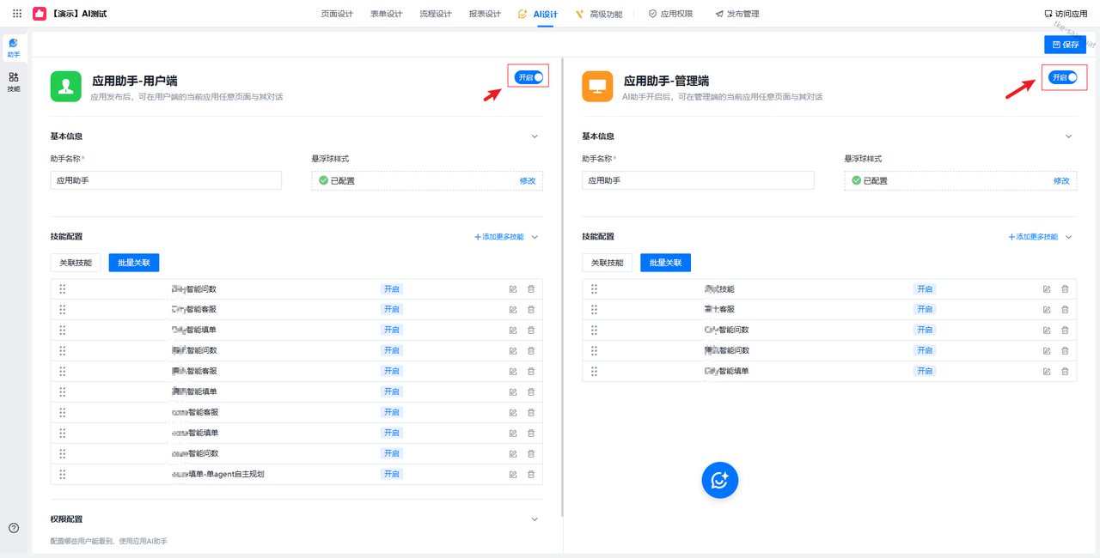Open the 发布管理 tab
This screenshot has width=1100, height=558.
(x=737, y=14)
